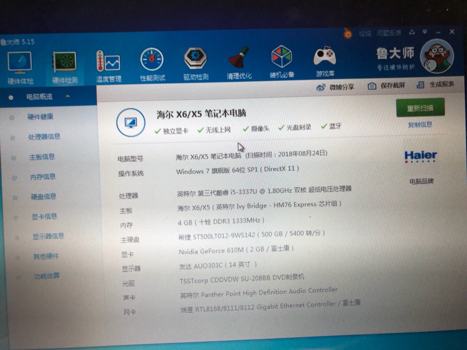Screen dimensions: 467x350
Task: Select 显卡信息 in sidebar
Action: click(x=44, y=216)
